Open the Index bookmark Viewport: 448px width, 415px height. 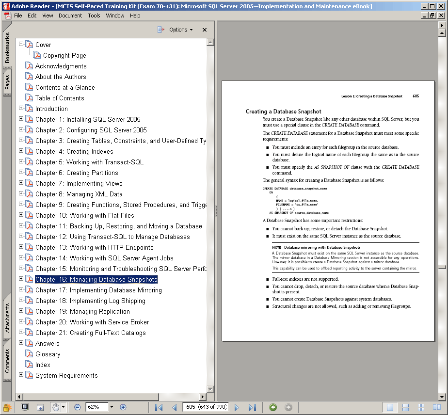click(x=43, y=365)
